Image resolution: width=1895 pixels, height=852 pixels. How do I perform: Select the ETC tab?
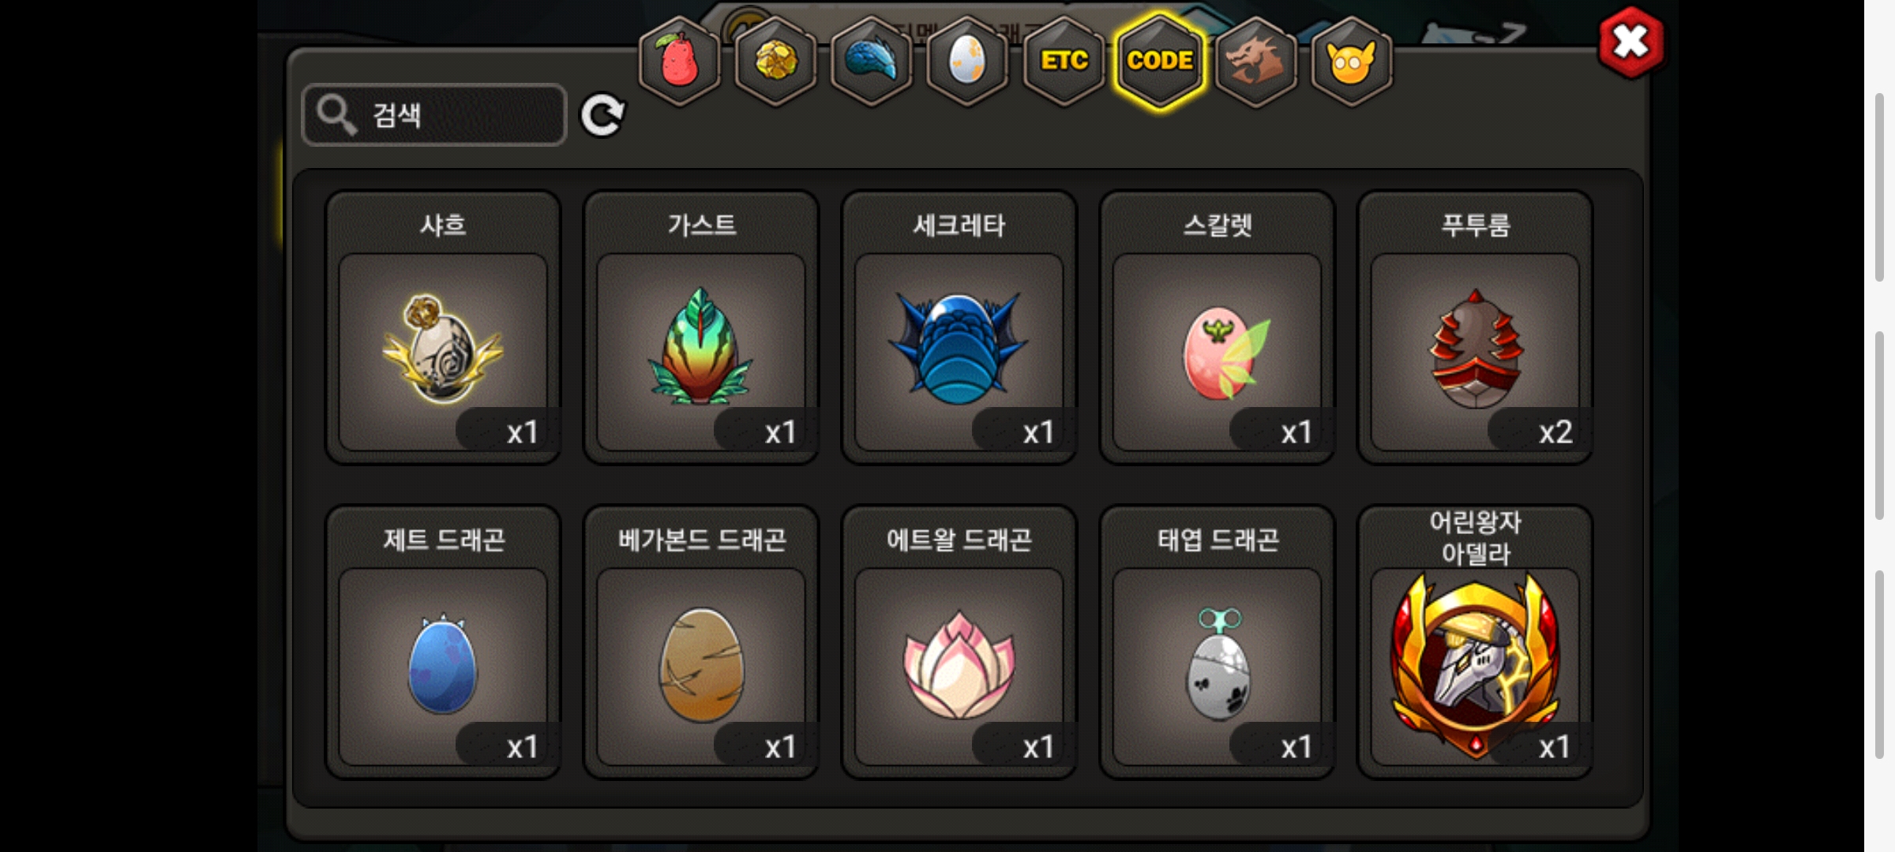1064,61
